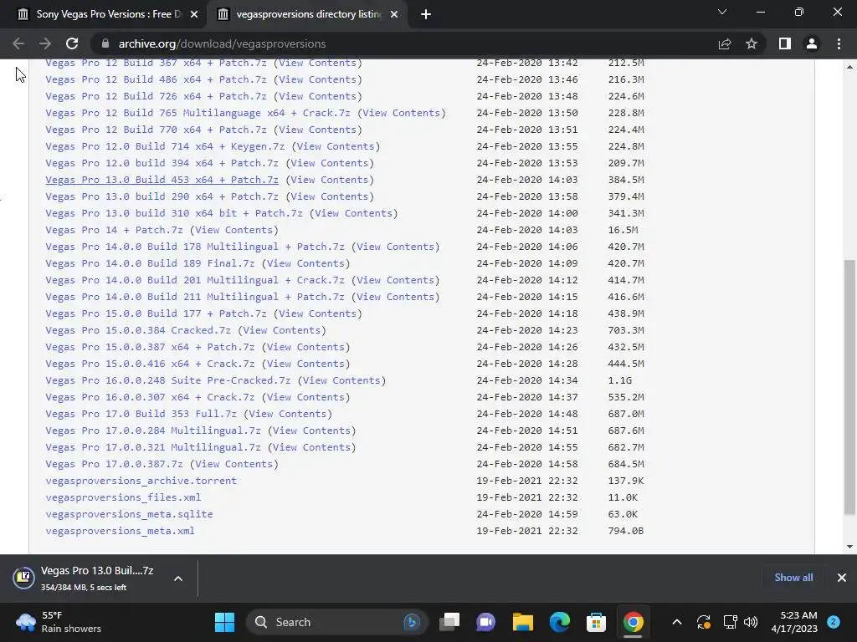Open a new tab with plus button

[426, 14]
